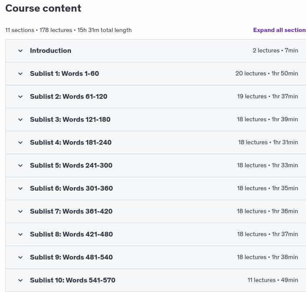306x292 pixels.
Task: Click 19 lectures • 1hr 37min text
Action: click(267, 97)
